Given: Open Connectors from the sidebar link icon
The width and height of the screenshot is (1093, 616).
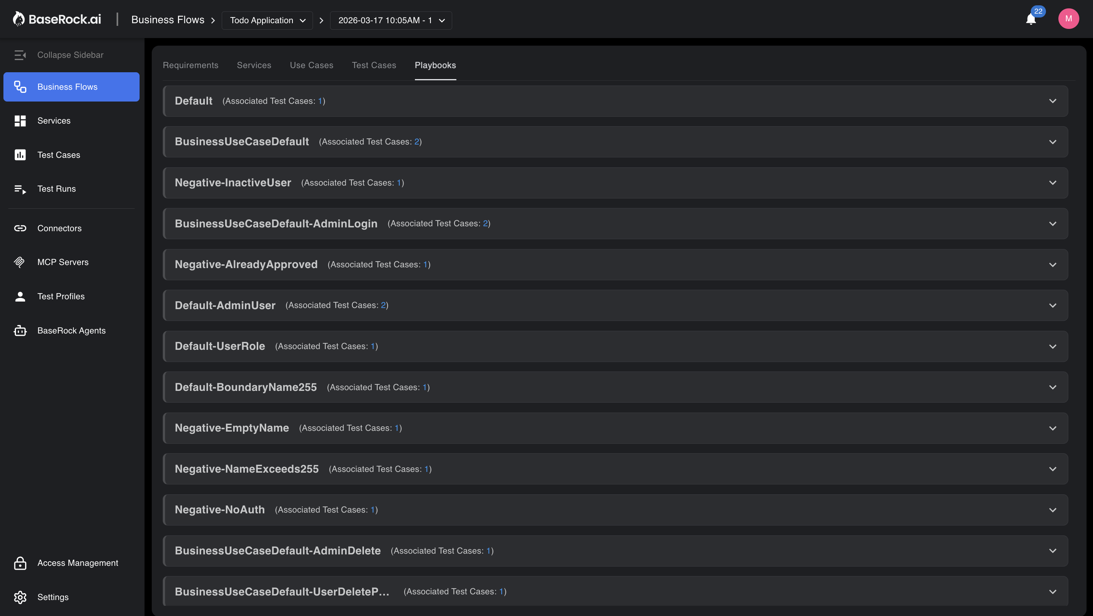Looking at the screenshot, I should coord(20,228).
